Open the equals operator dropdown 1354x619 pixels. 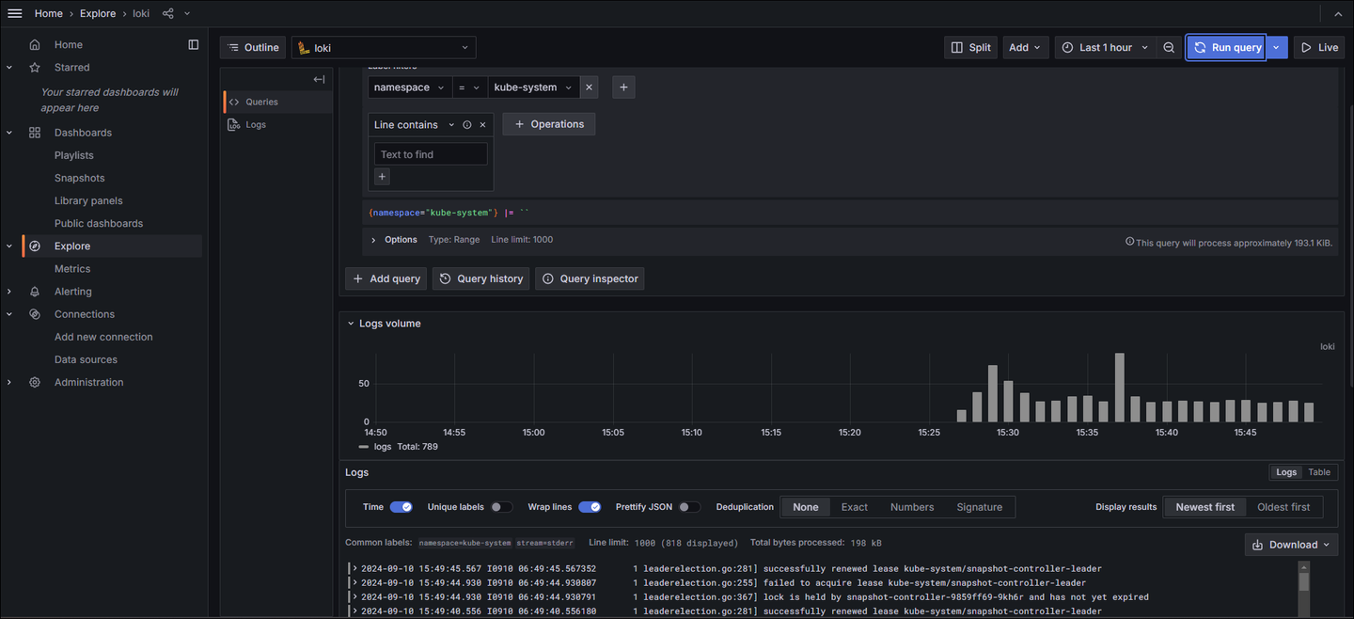click(470, 87)
